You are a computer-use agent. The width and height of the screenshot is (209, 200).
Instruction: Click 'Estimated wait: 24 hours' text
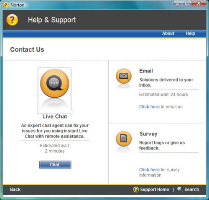(x=163, y=95)
